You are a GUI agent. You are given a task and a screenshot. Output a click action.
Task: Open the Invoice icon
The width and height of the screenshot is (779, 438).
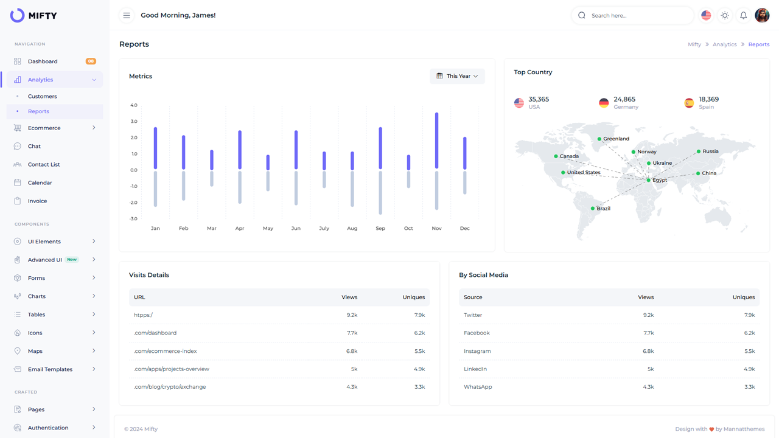click(x=18, y=201)
